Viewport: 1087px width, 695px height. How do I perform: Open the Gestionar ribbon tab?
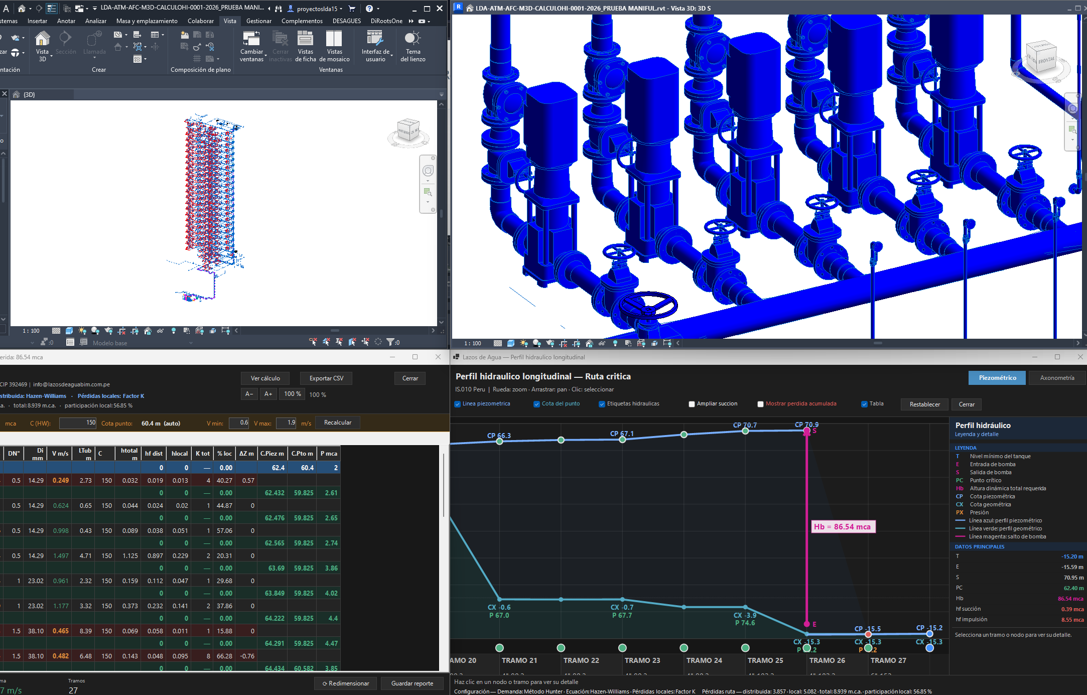pos(258,21)
